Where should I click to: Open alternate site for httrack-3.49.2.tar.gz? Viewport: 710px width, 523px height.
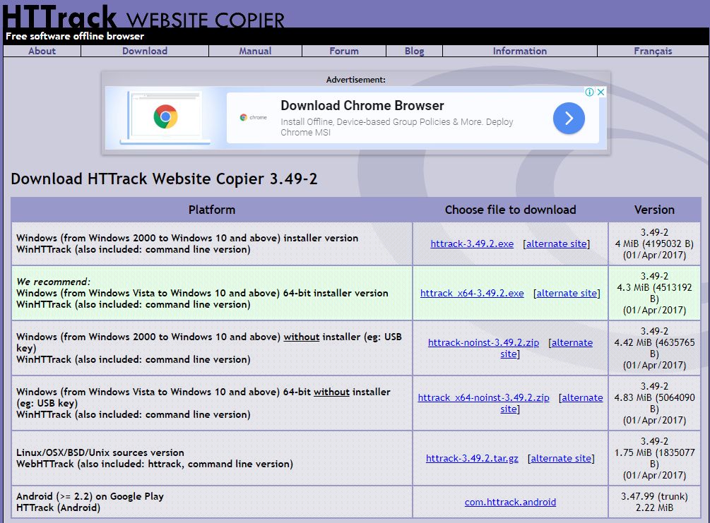click(x=561, y=458)
